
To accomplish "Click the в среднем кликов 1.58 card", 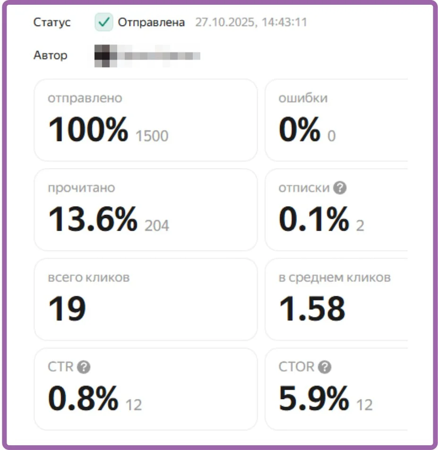I will click(x=336, y=299).
